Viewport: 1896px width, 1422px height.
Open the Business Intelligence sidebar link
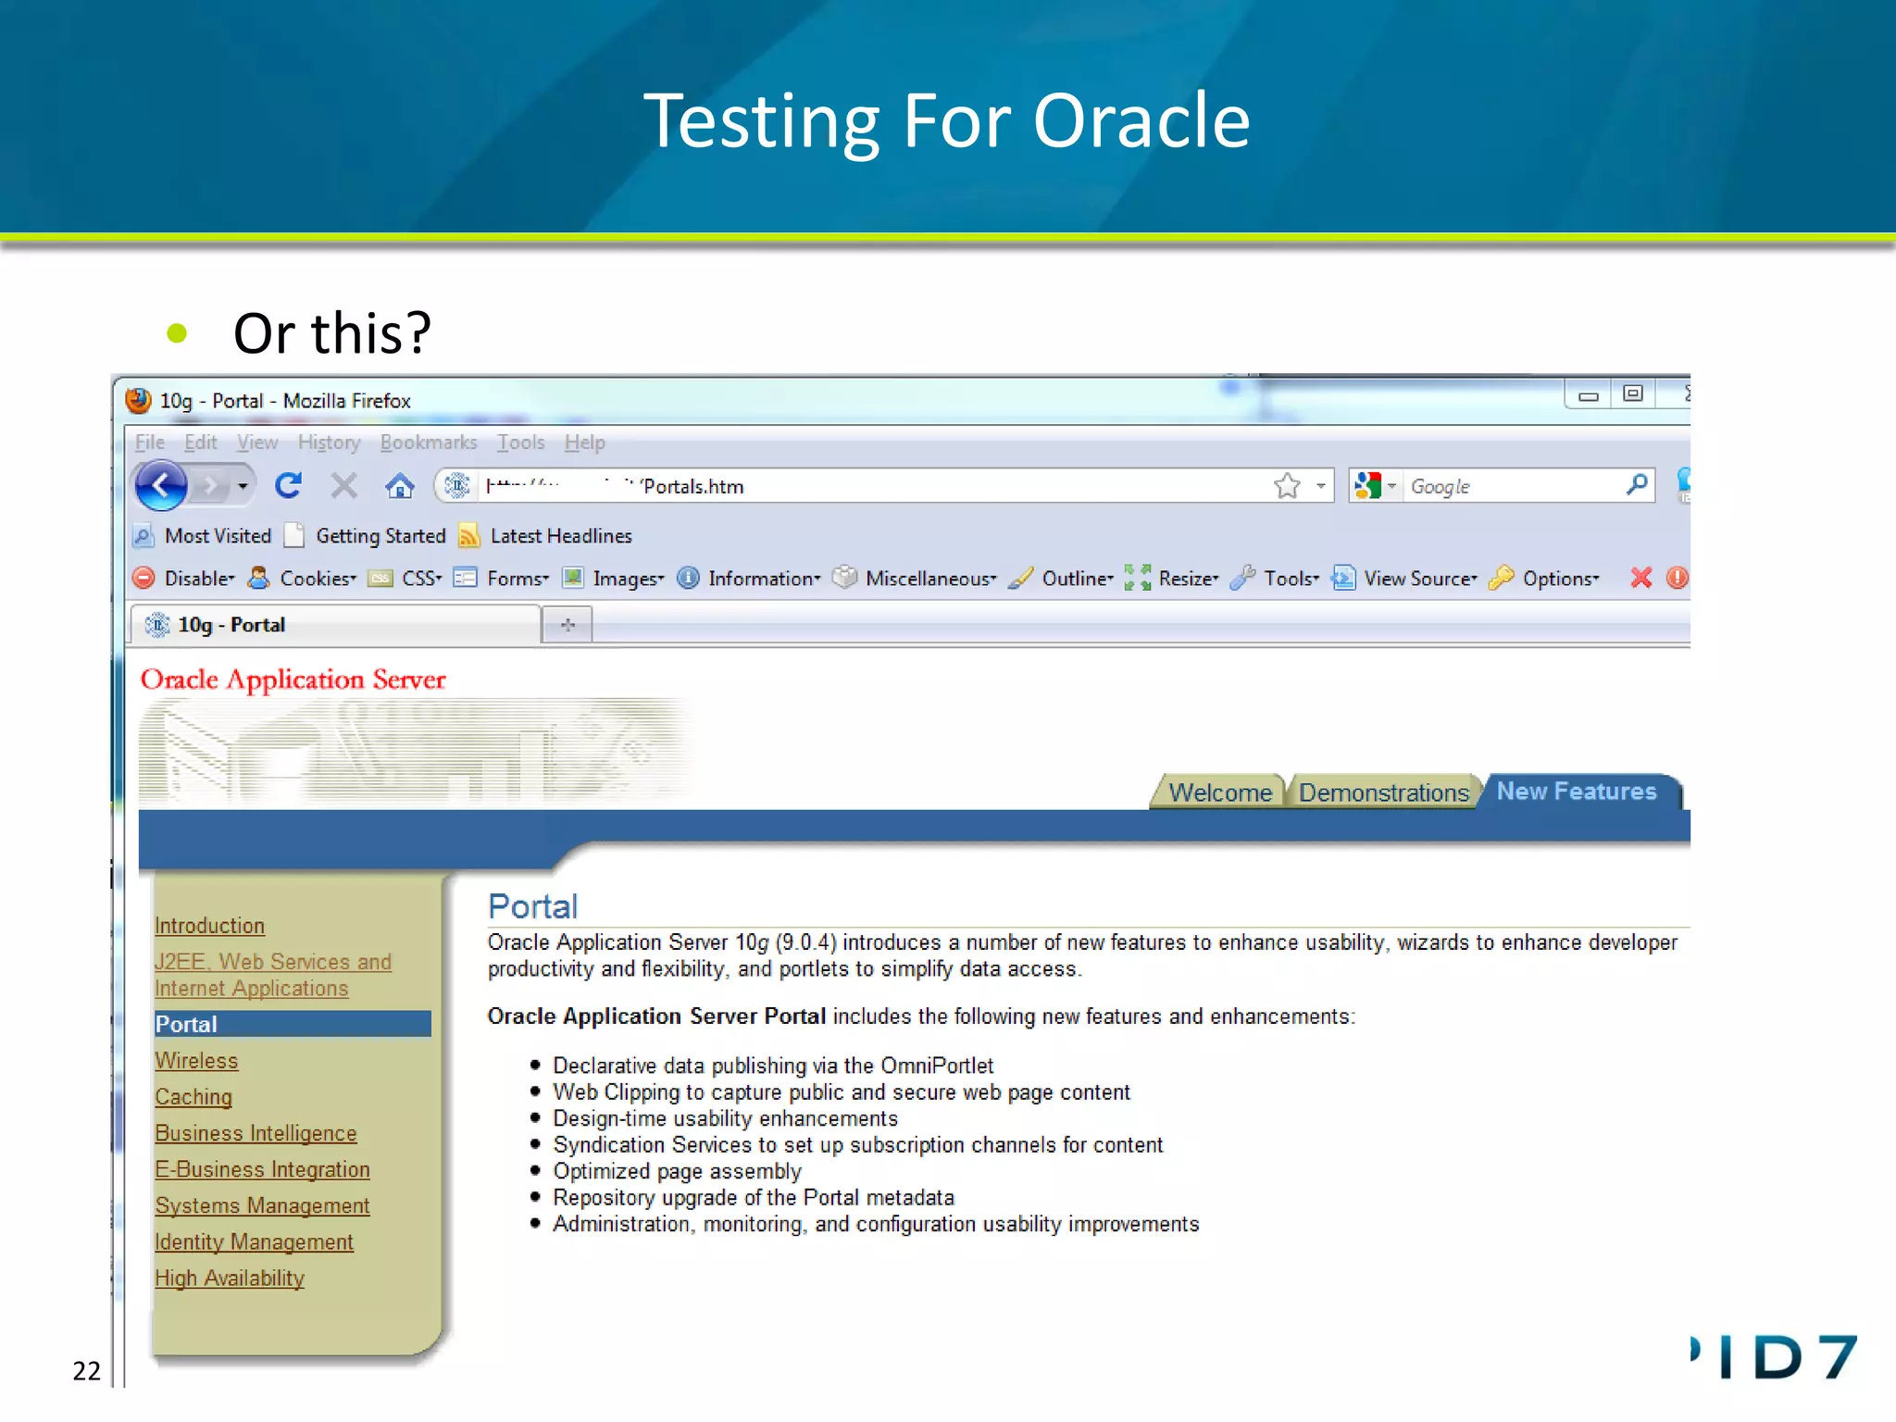(x=256, y=1133)
